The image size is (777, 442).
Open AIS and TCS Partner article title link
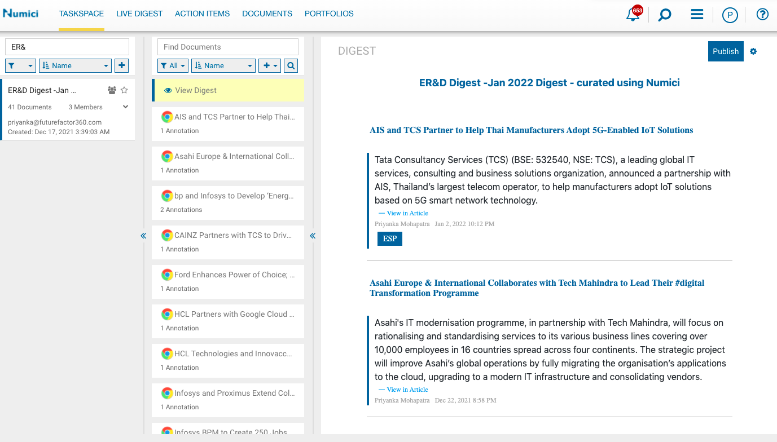coord(531,130)
